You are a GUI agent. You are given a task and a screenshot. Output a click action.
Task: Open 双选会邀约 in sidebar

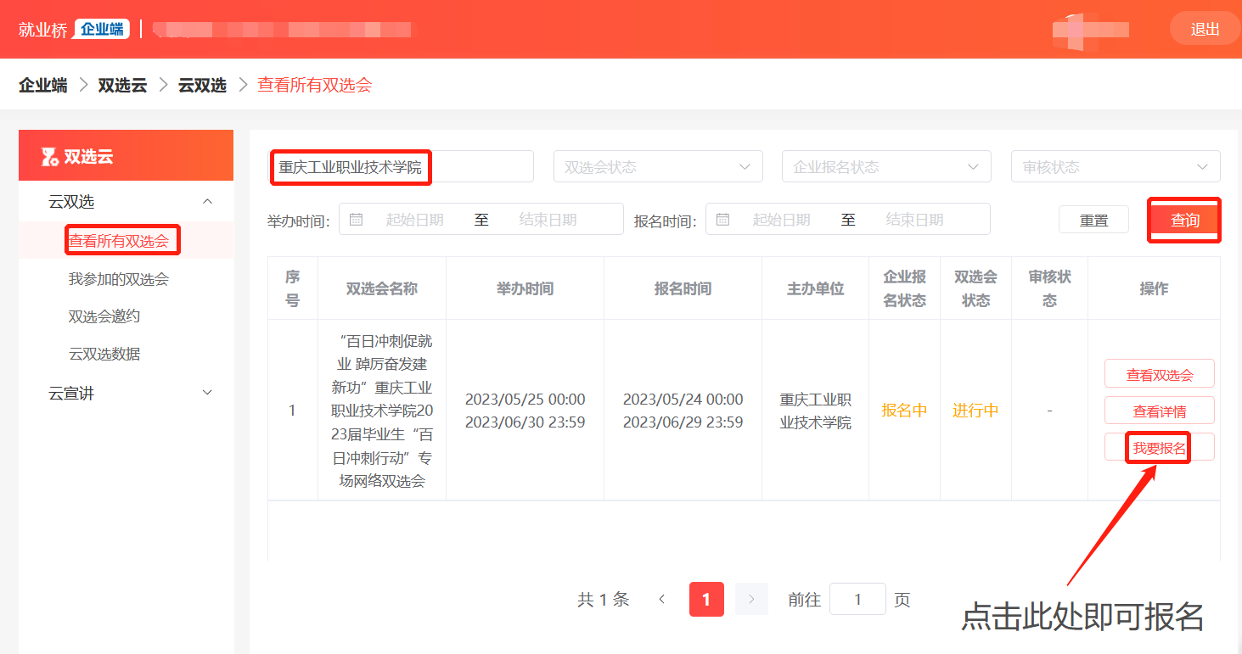tap(104, 316)
